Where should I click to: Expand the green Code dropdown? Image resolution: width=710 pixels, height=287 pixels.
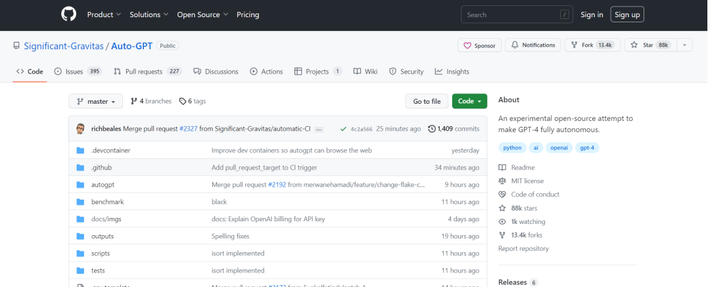[x=469, y=101]
